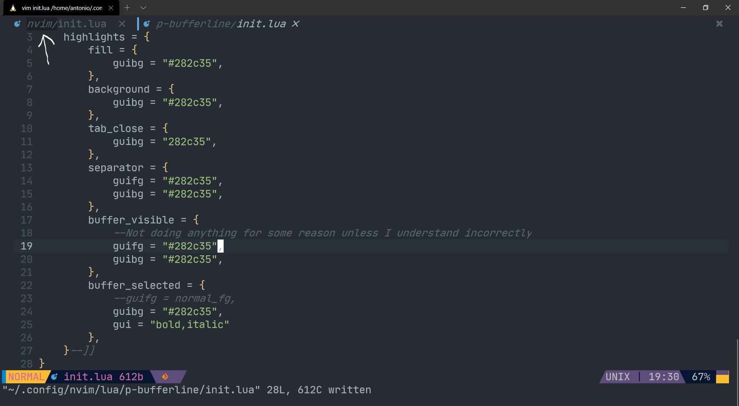This screenshot has width=739, height=406.
Task: Click the init.lua 612b filename in the statusline
Action: [x=102, y=377]
